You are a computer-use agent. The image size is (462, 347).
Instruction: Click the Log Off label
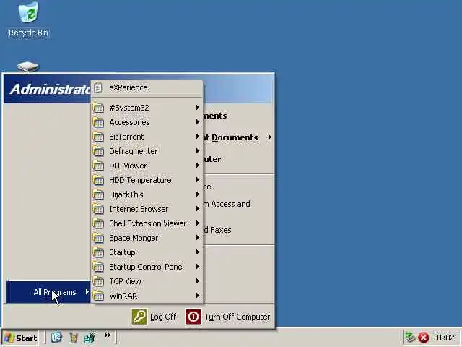tap(163, 317)
